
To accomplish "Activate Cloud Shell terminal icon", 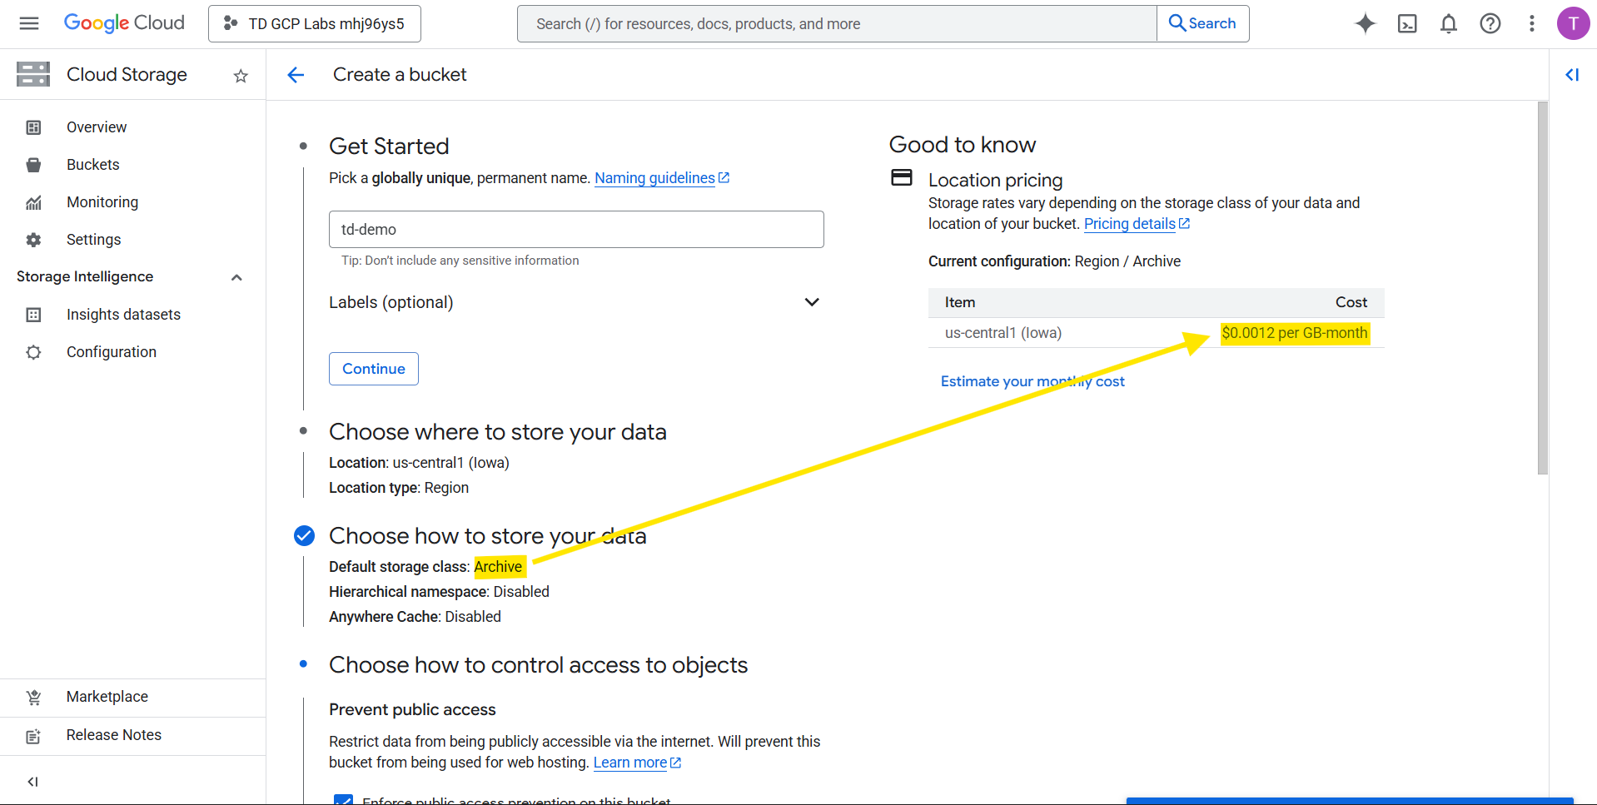I will (x=1407, y=23).
